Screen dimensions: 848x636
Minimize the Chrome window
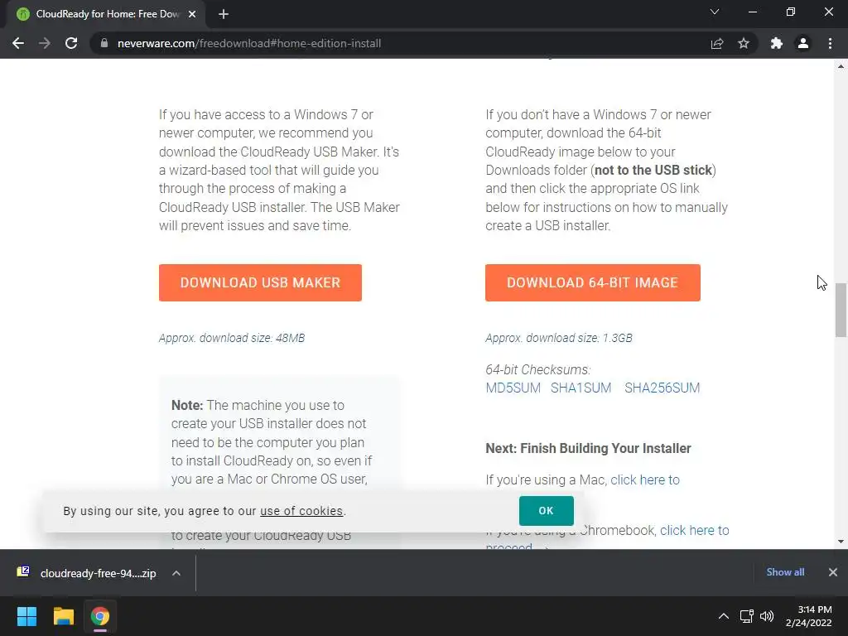coord(753,12)
